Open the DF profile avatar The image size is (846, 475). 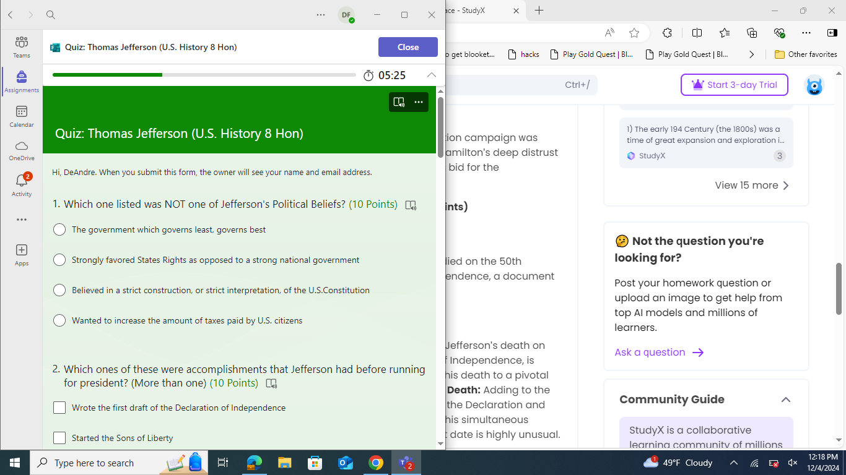pos(346,15)
